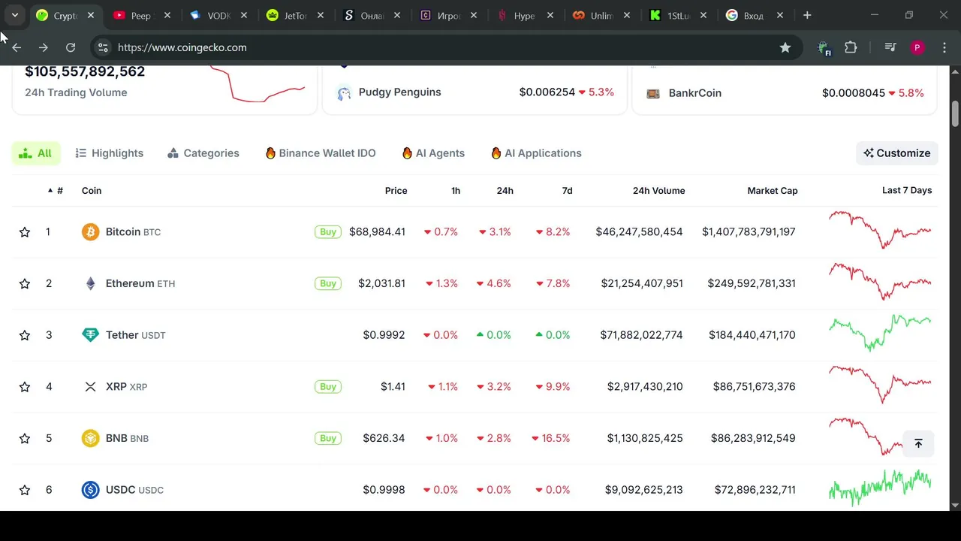Open the Pudgy Penguins coin link
This screenshot has width=961, height=541.
click(x=400, y=92)
